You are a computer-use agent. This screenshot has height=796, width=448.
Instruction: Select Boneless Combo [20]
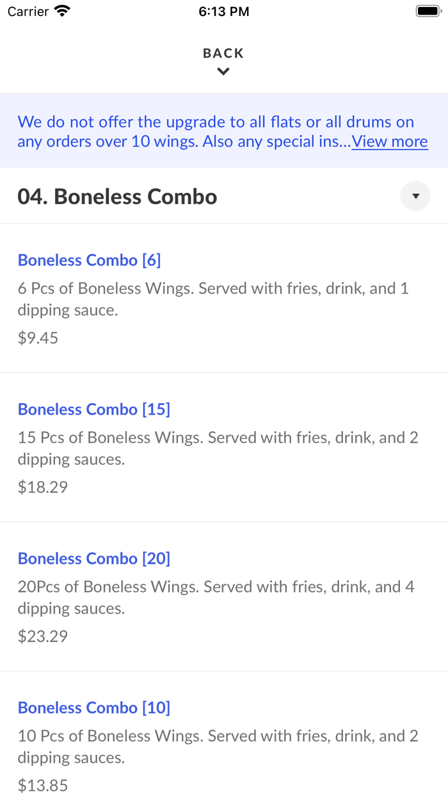pyautogui.click(x=94, y=558)
